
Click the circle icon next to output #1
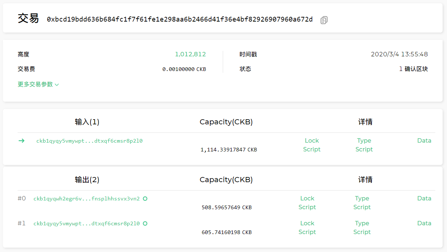pyautogui.click(x=145, y=223)
